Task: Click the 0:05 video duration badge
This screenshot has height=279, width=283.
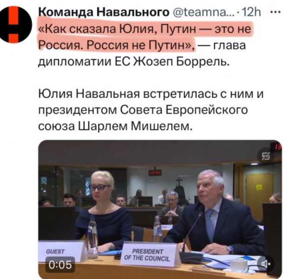Action: pyautogui.click(x=60, y=265)
